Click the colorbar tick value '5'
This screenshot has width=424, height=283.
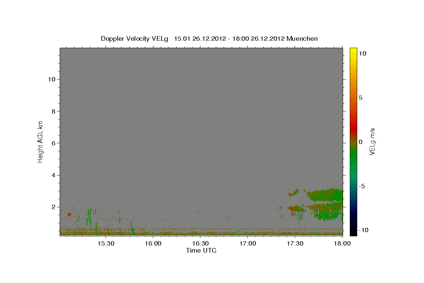[360, 98]
